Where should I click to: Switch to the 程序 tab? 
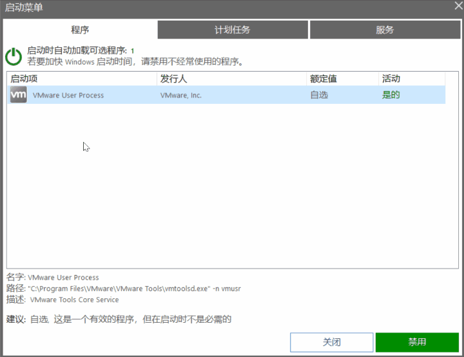80,30
